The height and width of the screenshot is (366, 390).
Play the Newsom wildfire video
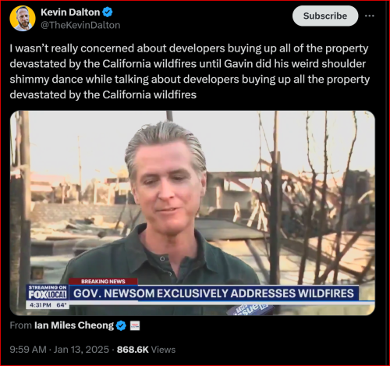point(193,213)
